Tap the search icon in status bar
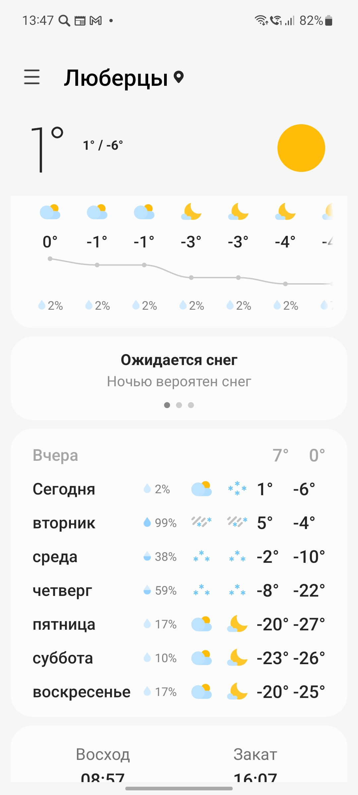358x795 pixels. tap(64, 21)
